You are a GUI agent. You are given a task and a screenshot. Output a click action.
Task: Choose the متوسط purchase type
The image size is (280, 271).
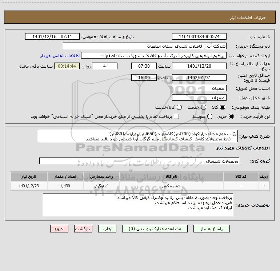click(210, 116)
